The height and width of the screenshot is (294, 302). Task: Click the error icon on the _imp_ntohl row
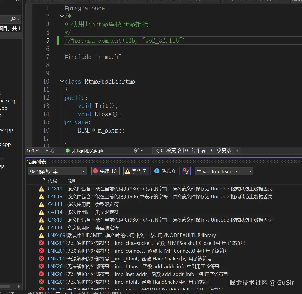click(x=41, y=282)
